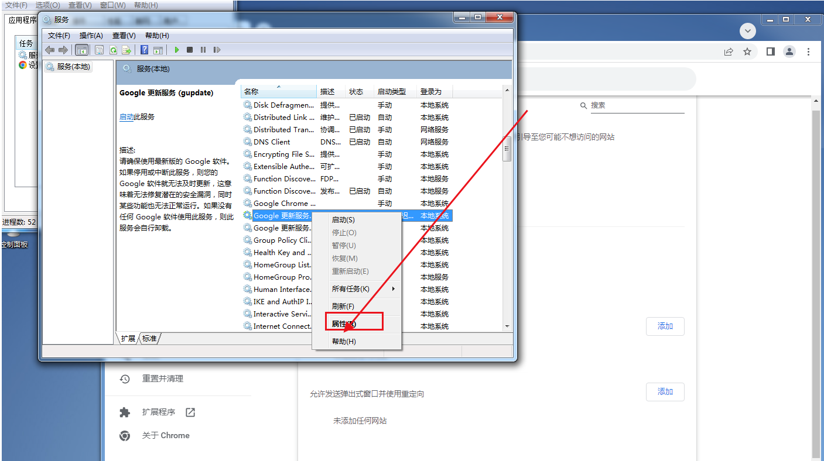Toggle show/hide console tree toolbar icon

click(x=82, y=50)
